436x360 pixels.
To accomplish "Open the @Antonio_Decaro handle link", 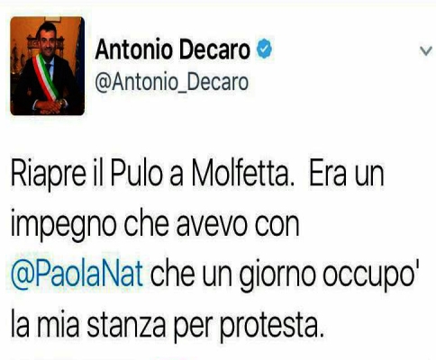I will 171,82.
